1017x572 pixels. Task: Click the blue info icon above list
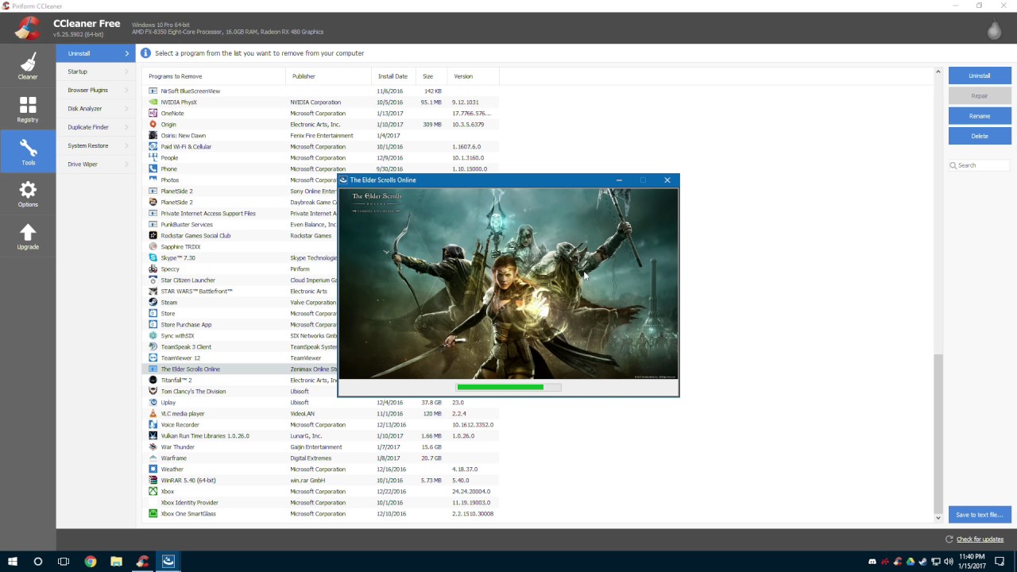[x=145, y=53]
